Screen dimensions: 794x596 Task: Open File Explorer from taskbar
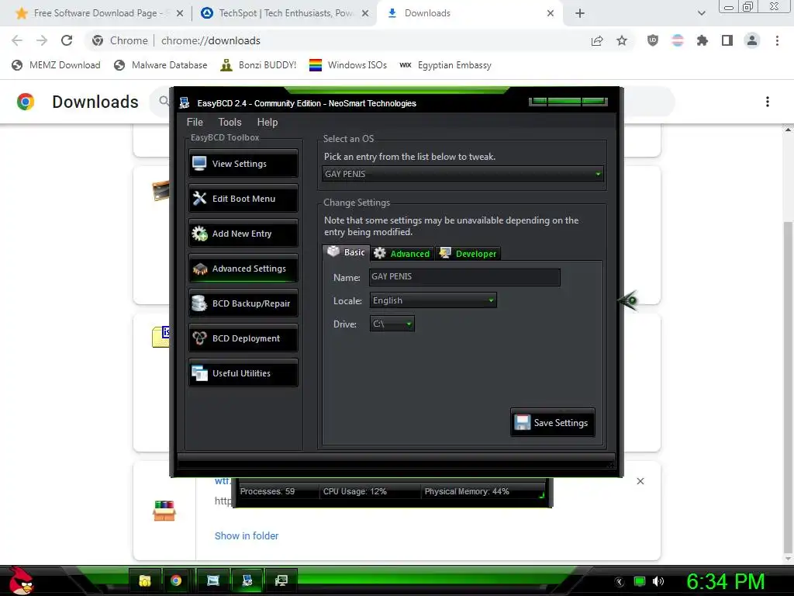(x=145, y=580)
